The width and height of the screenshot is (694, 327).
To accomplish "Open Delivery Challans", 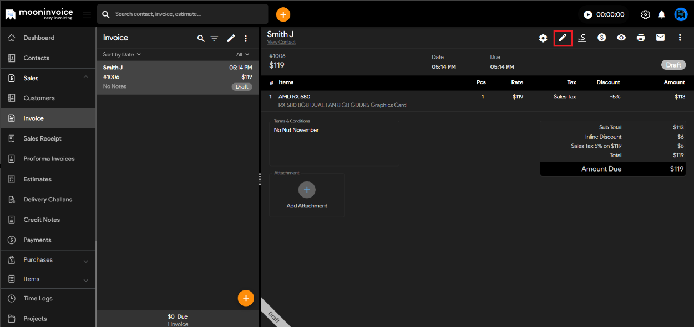I will (48, 199).
